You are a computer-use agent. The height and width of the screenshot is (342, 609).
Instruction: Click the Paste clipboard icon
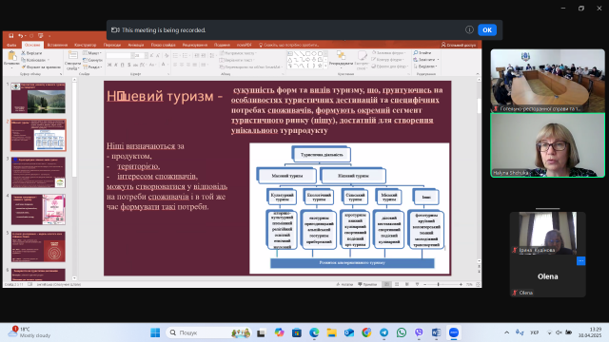[11, 56]
